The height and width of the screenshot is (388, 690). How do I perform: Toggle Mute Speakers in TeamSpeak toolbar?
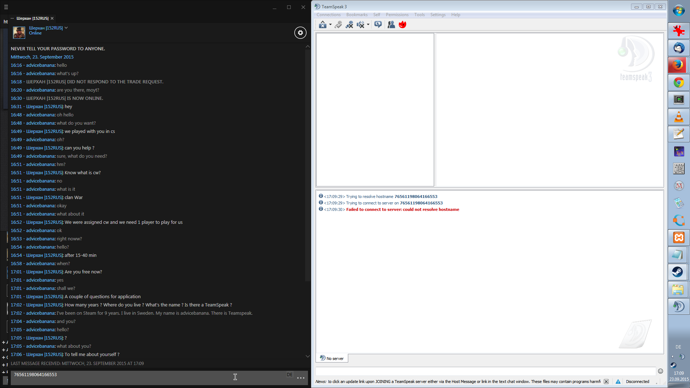(x=360, y=24)
